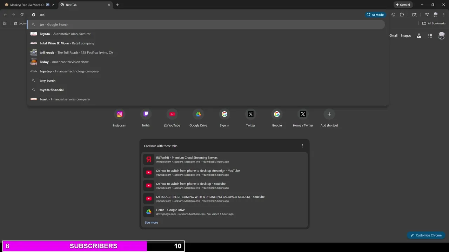Select the Toast financial services suggestion
The width and height of the screenshot is (449, 252).
(206, 99)
